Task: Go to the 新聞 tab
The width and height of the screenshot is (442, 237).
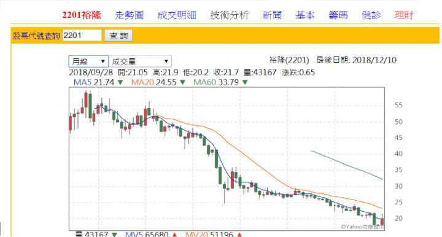Action: coord(272,15)
